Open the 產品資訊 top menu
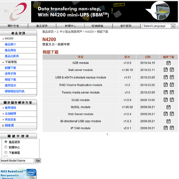The height and width of the screenshot is (179, 179). (42, 26)
